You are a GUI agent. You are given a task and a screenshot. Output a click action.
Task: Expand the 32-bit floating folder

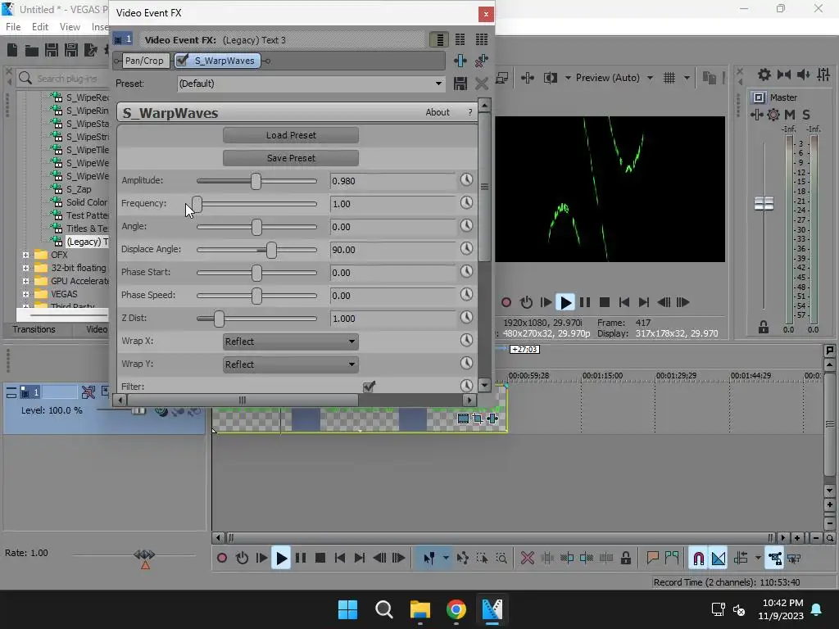25,268
